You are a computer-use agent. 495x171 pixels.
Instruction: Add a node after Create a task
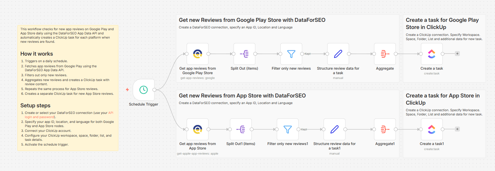click(x=457, y=54)
